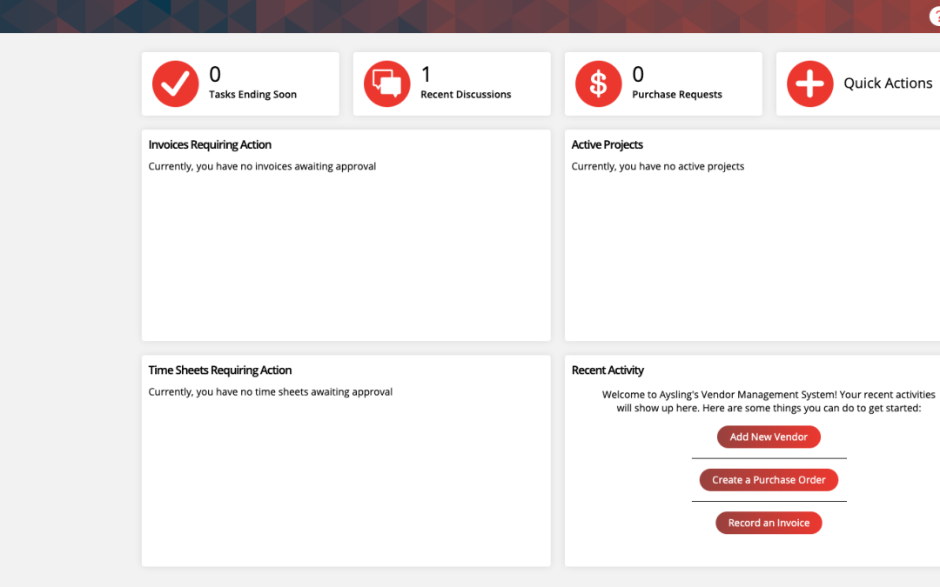Click the Quick Actions label

[888, 83]
